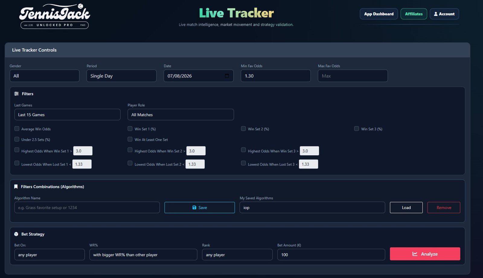483x278 pixels.
Task: Open My Saved Algorithms dropdown showing iop
Action: point(312,208)
